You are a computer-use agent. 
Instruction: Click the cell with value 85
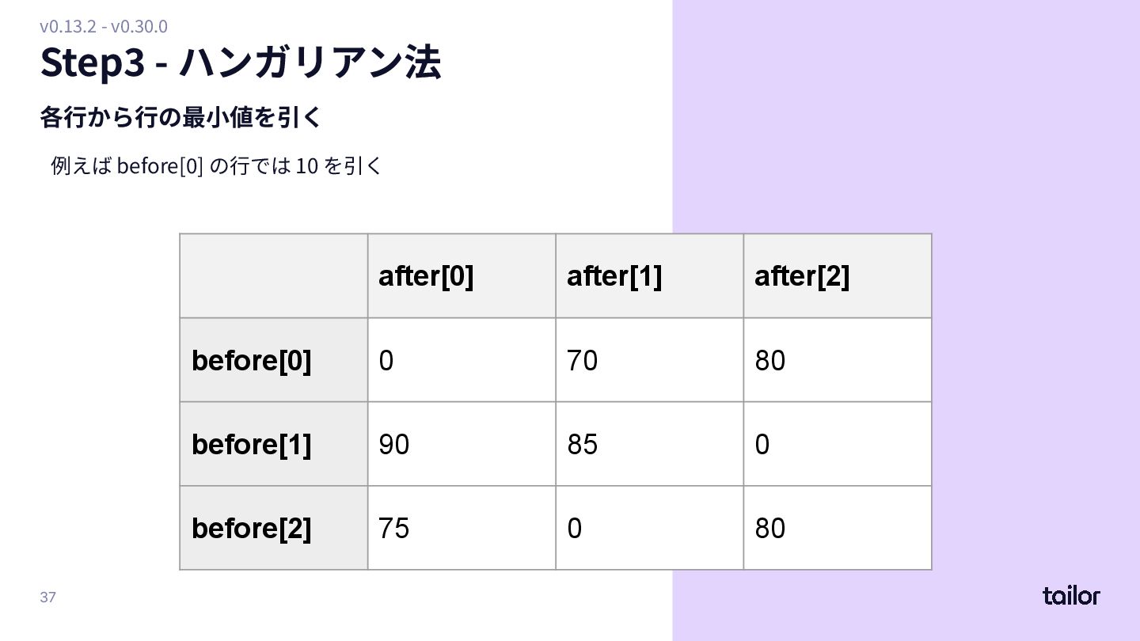coord(583,445)
